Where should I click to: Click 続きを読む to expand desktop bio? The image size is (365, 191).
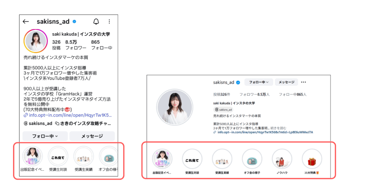point(278,128)
